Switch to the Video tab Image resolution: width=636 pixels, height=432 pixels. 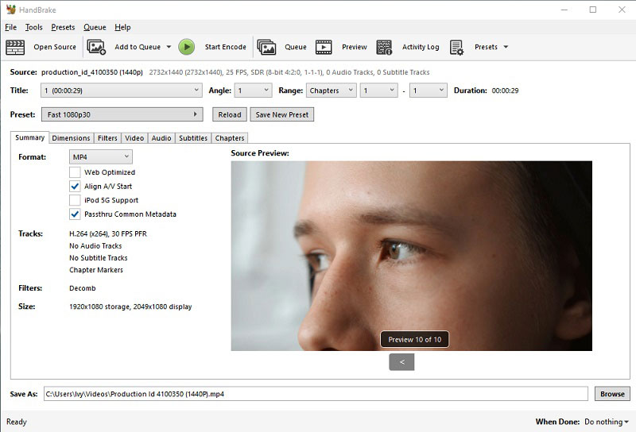point(134,138)
